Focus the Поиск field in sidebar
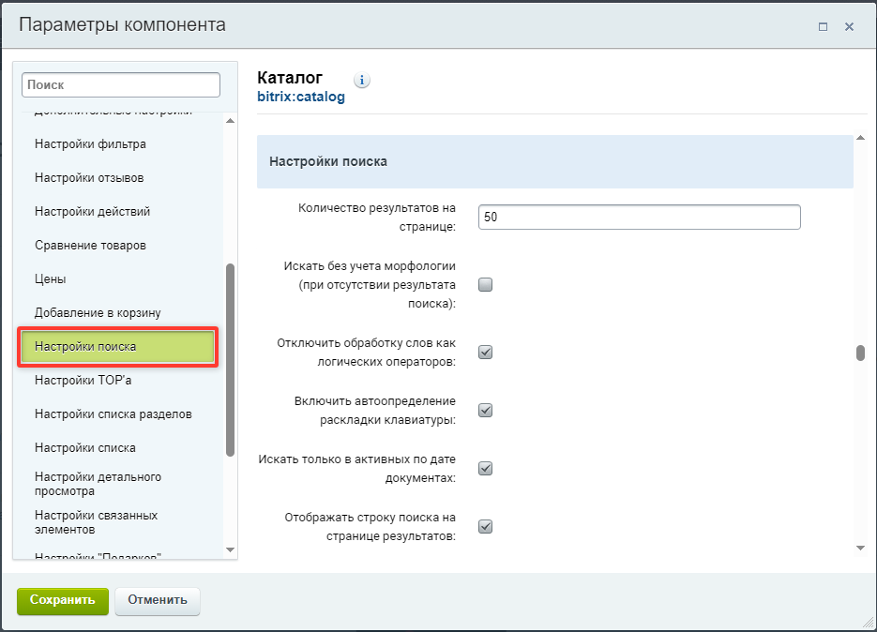The image size is (877, 632). tap(121, 85)
